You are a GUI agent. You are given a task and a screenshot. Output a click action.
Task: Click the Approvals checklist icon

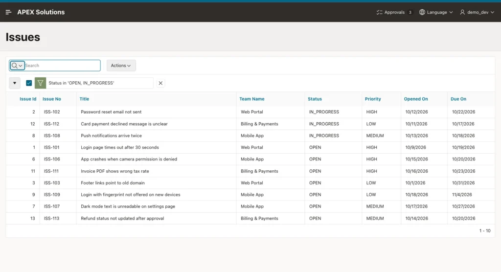[379, 12]
